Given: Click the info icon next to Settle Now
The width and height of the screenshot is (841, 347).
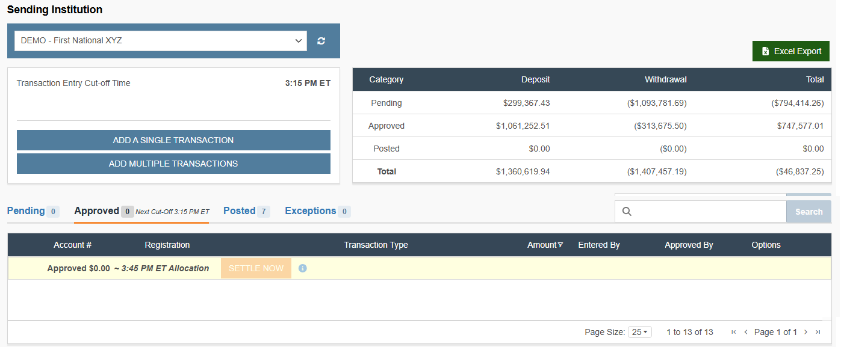Looking at the screenshot, I should click(303, 268).
